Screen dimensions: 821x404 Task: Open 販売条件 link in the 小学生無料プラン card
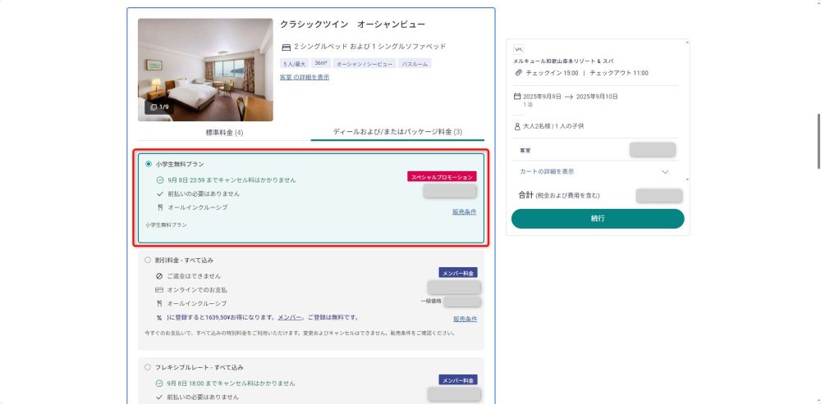click(x=464, y=211)
